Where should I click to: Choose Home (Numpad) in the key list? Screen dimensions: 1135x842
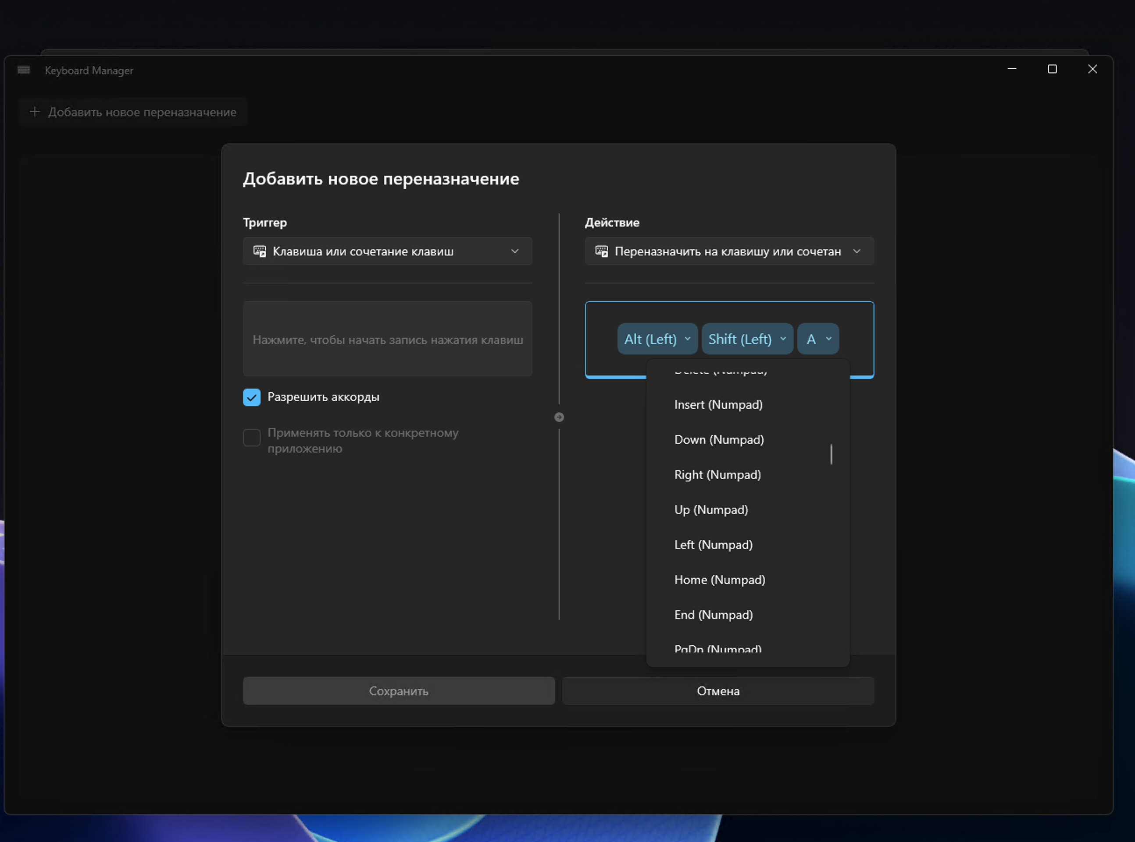click(x=719, y=580)
